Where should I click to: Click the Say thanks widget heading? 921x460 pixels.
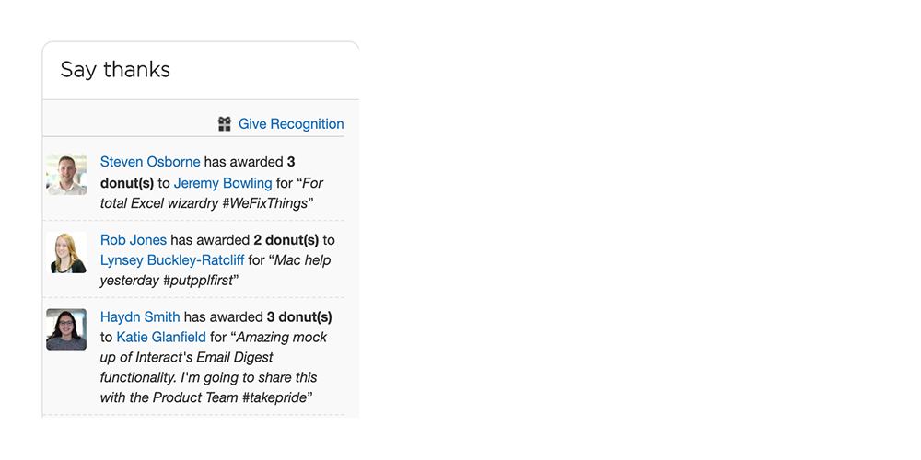(x=115, y=69)
